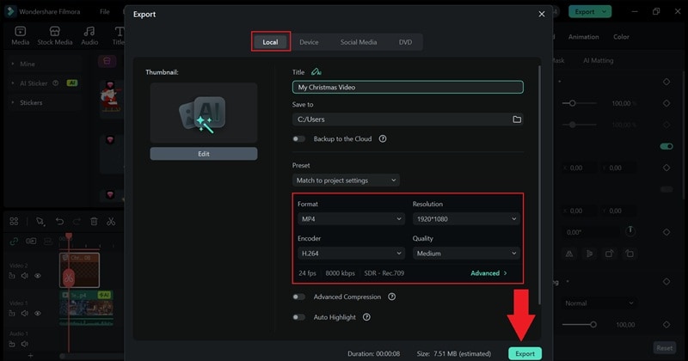Click the rotate counterclockwise icon in properties panel

(630, 254)
